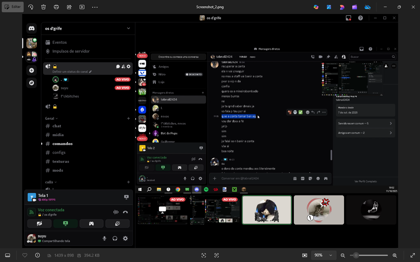This screenshot has width=420, height=262.
Task: Click the scan text icon in bottom bar
Action: tap(217, 255)
